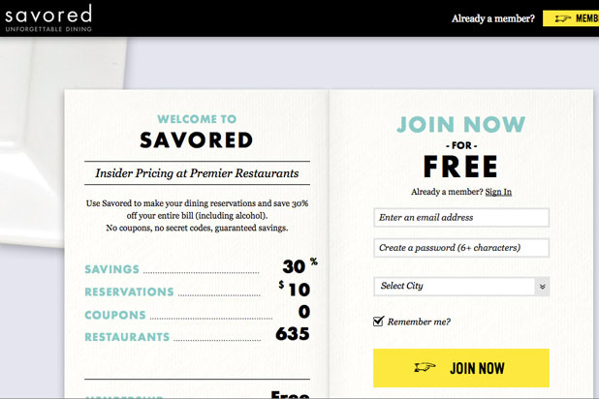Click the Coupons row label
599x399 pixels.
115,315
